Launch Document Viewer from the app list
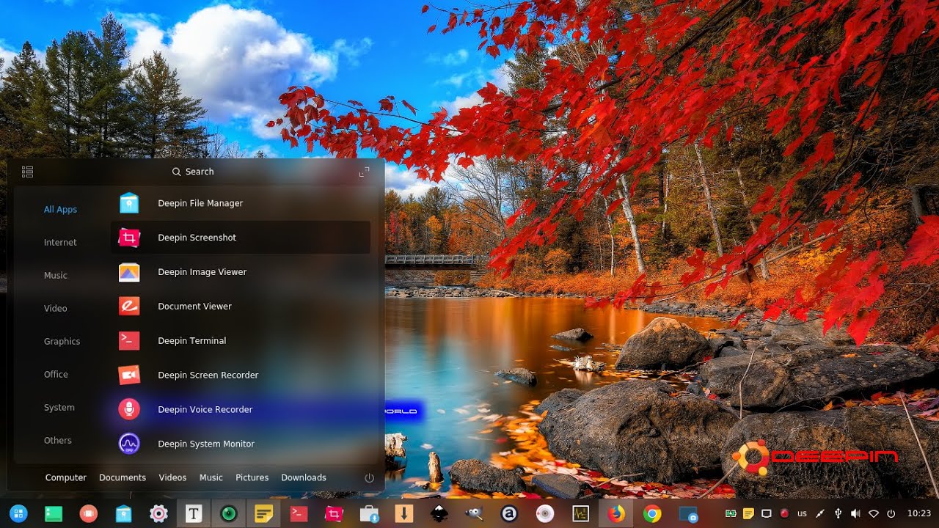The image size is (939, 528). tap(240, 307)
